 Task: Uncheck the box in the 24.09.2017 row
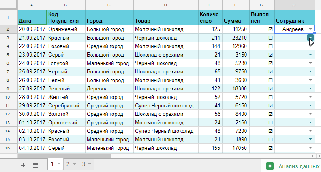coord(270,63)
